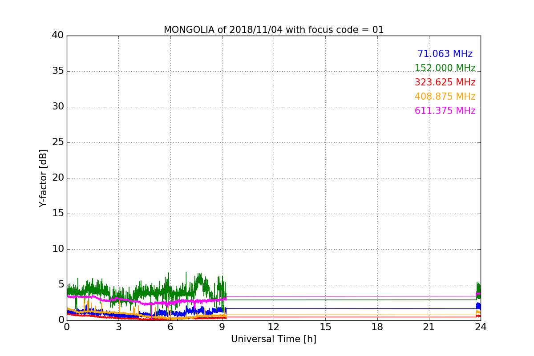The width and height of the screenshot is (534, 356).
Task: Click the y-axis tick label 15
Action: 58,214
